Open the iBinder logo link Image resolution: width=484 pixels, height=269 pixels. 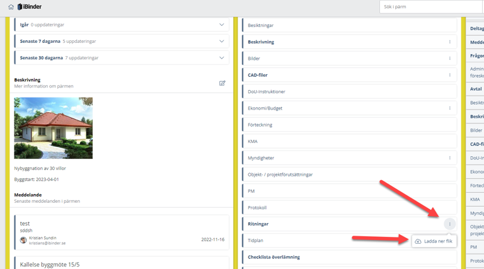30,7
